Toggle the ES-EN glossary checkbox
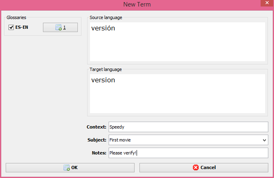Screen dimensions: 274x178 pyautogui.click(x=11, y=28)
